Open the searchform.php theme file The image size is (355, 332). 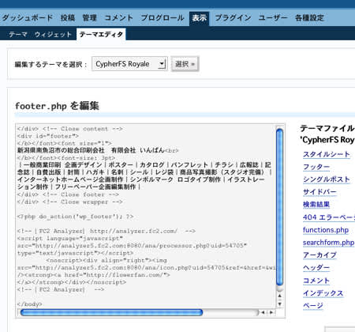click(x=329, y=243)
